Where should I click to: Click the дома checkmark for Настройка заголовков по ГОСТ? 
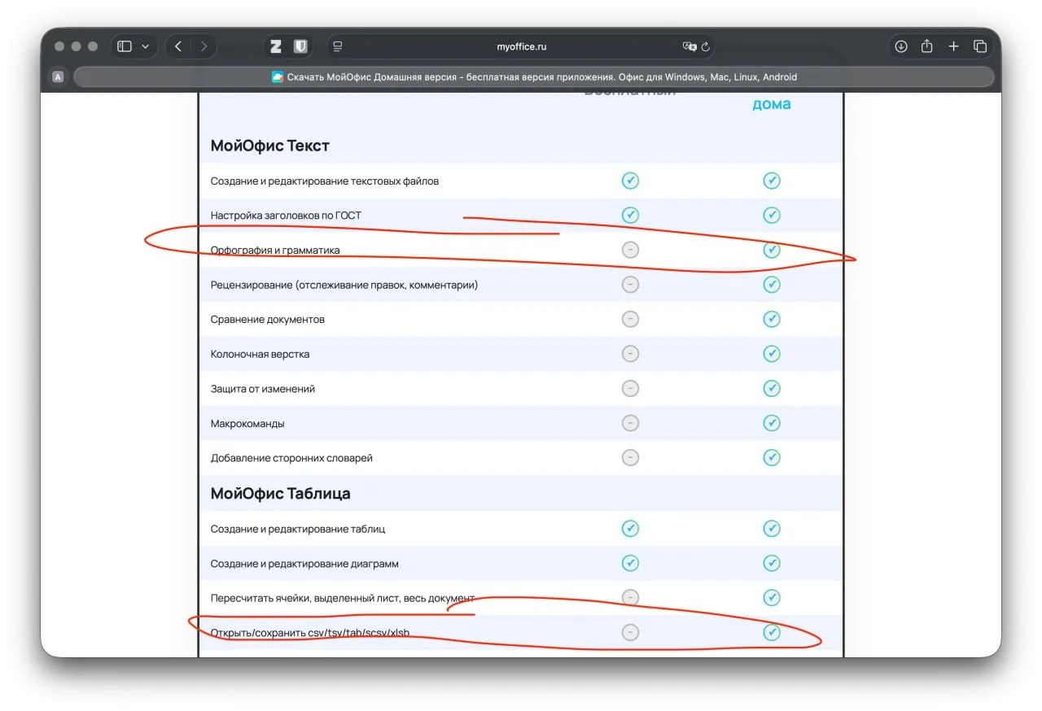coord(772,215)
